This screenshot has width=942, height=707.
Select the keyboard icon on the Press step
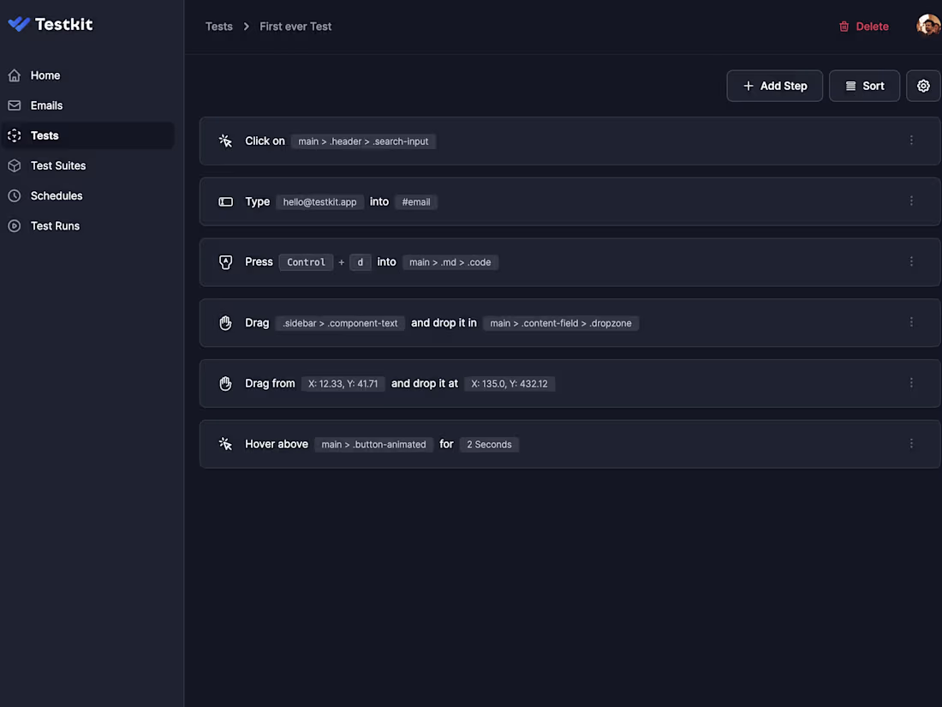[225, 261]
